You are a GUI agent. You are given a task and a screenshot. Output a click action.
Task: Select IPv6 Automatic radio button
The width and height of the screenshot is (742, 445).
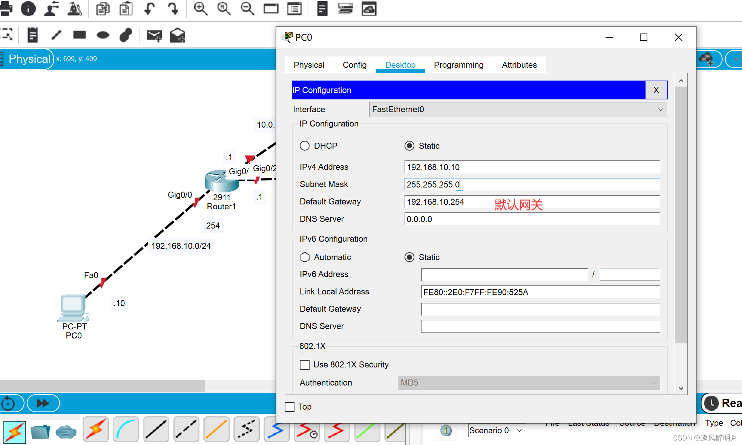point(305,257)
